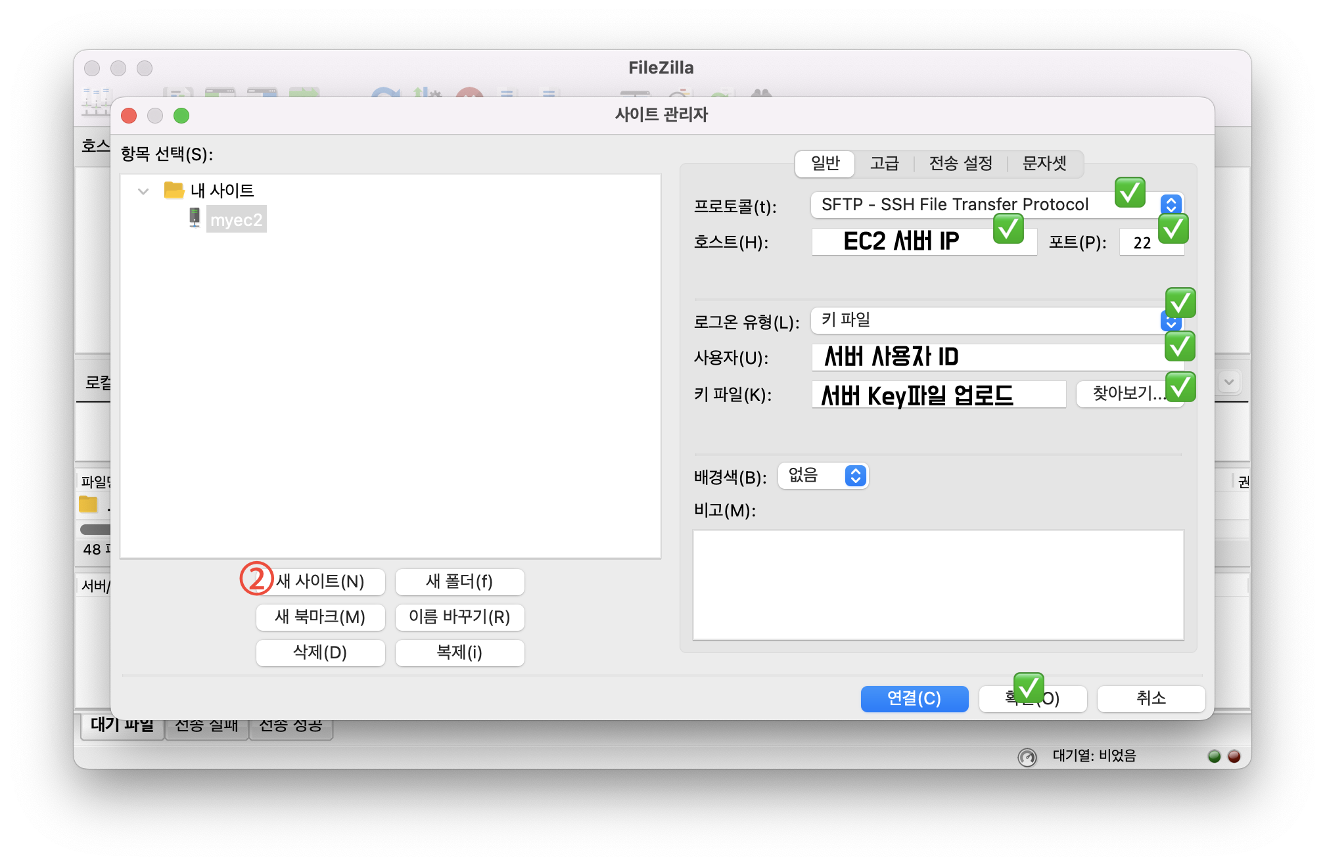Select the myec2 site entry
This screenshot has height=866, width=1325.
(236, 220)
